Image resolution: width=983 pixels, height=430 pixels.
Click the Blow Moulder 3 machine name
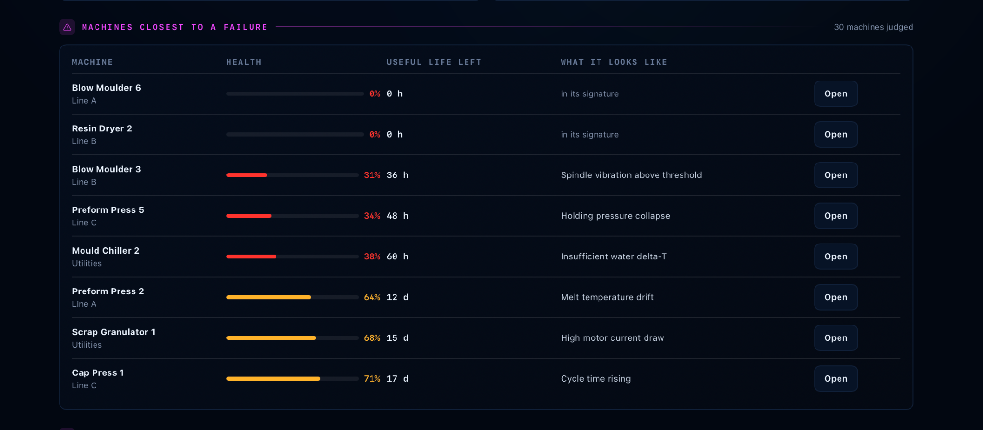tap(107, 169)
